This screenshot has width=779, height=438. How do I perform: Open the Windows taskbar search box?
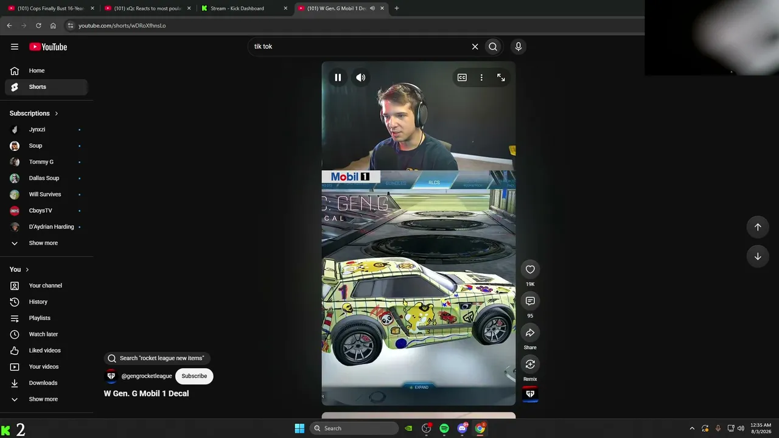tap(355, 428)
